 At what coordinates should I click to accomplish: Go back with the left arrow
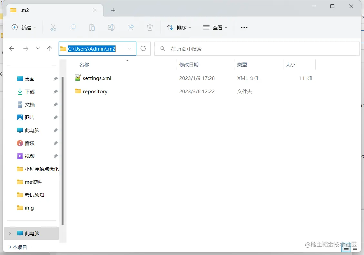pyautogui.click(x=12, y=48)
